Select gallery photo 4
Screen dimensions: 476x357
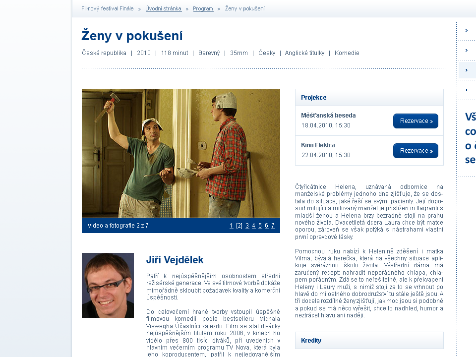tap(254, 226)
